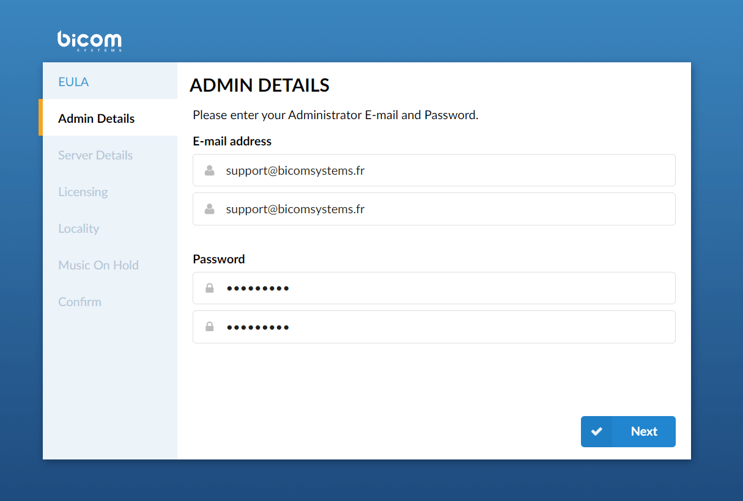This screenshot has width=743, height=501.
Task: Focus the second password confirmation input
Action: (434, 327)
